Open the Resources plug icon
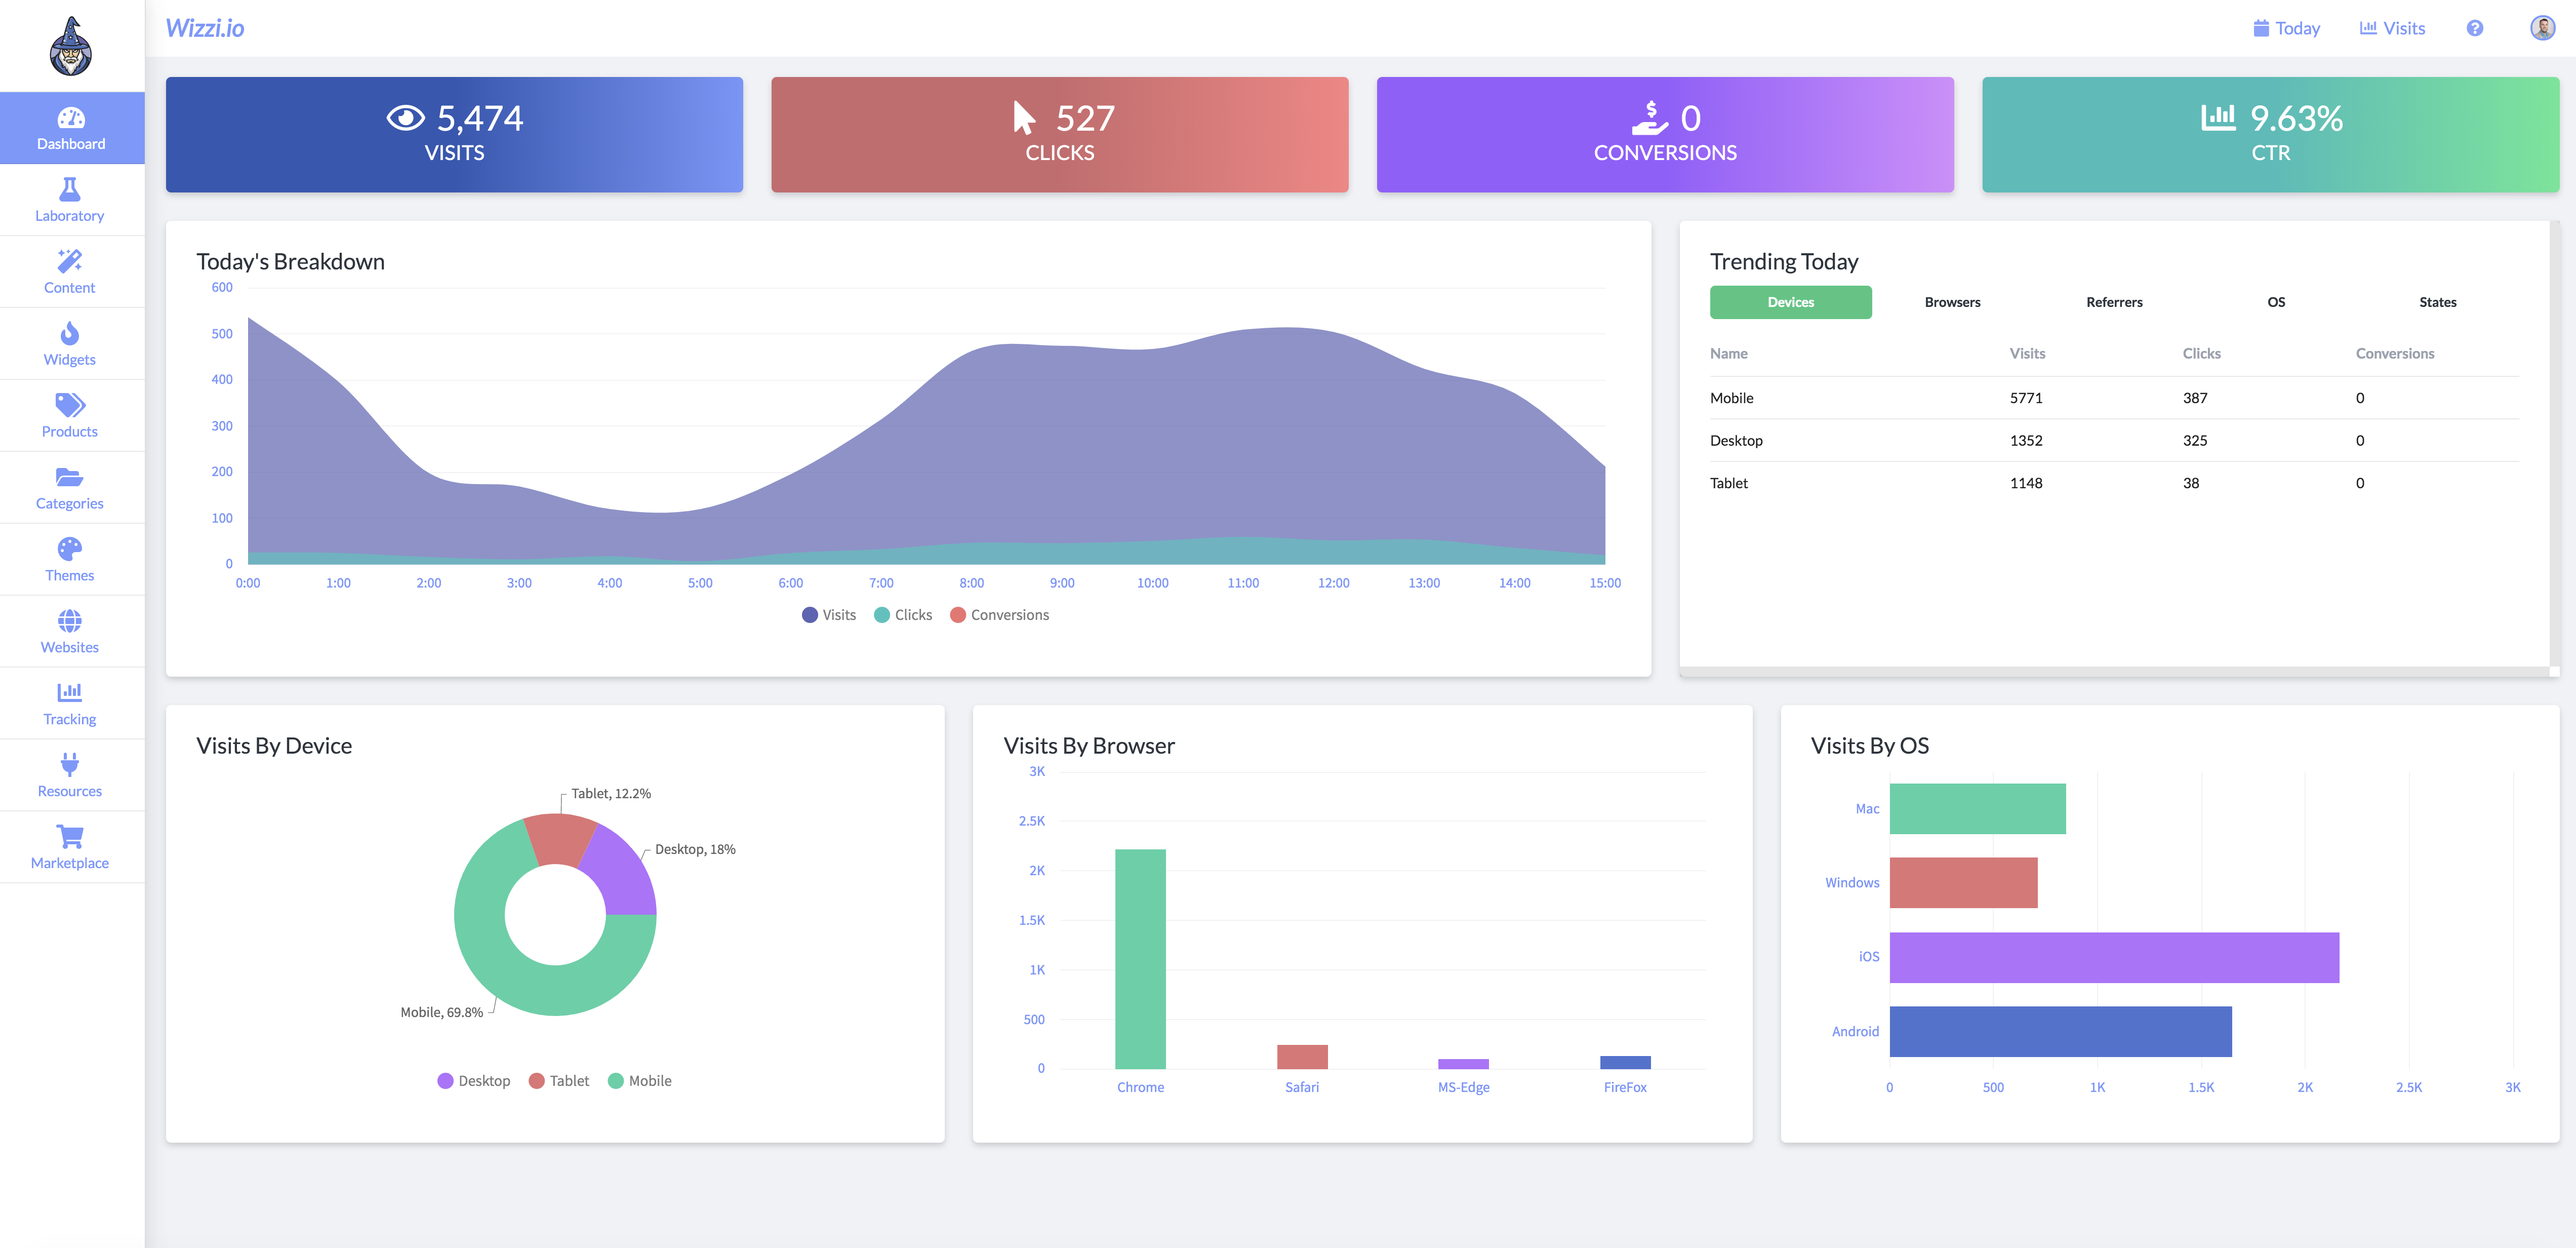Image resolution: width=2576 pixels, height=1248 pixels. [x=70, y=765]
